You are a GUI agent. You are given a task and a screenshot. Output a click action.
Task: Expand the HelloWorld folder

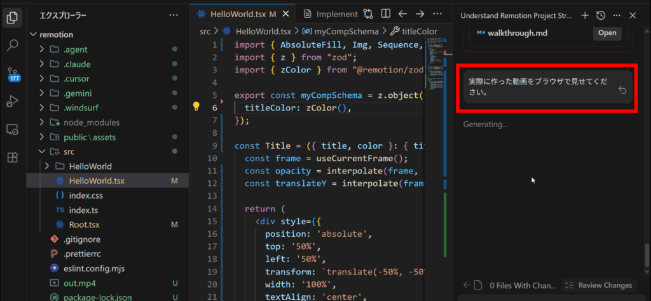tap(90, 166)
